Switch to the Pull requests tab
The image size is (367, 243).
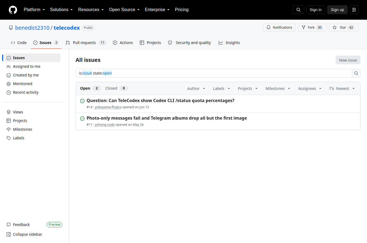(x=86, y=43)
